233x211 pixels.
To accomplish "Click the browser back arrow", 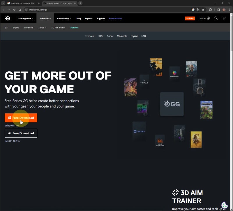I will tap(3, 9).
